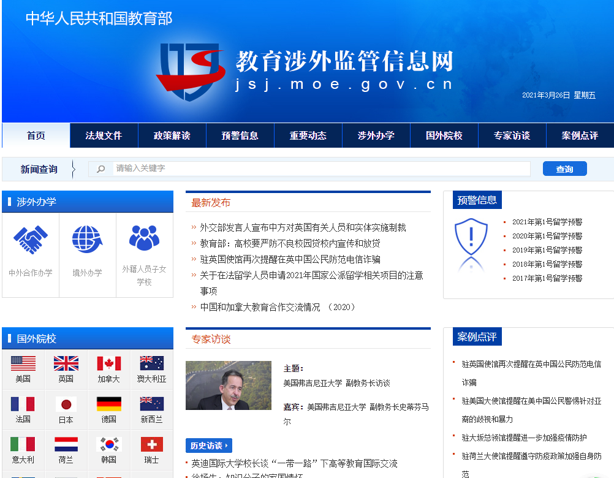Click the 中华人民共和国教育部 header text
Screen dimensions: 614x478
(x=99, y=18)
